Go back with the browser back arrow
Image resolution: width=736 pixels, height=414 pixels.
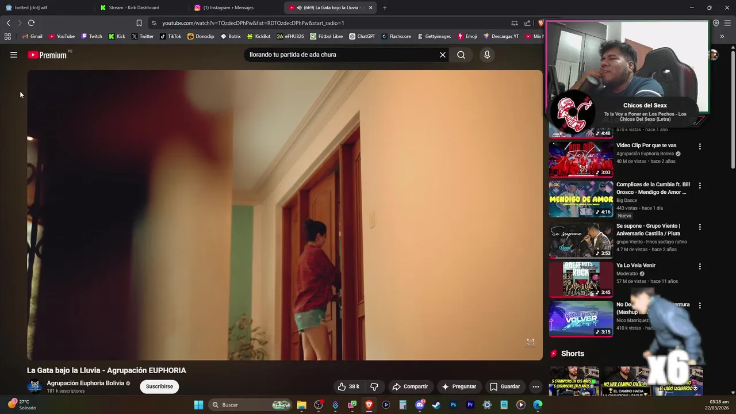(x=8, y=23)
